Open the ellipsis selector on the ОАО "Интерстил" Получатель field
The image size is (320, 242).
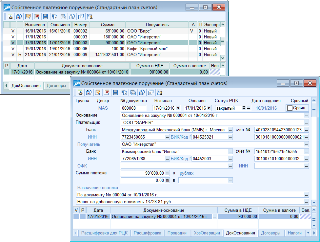306,144
